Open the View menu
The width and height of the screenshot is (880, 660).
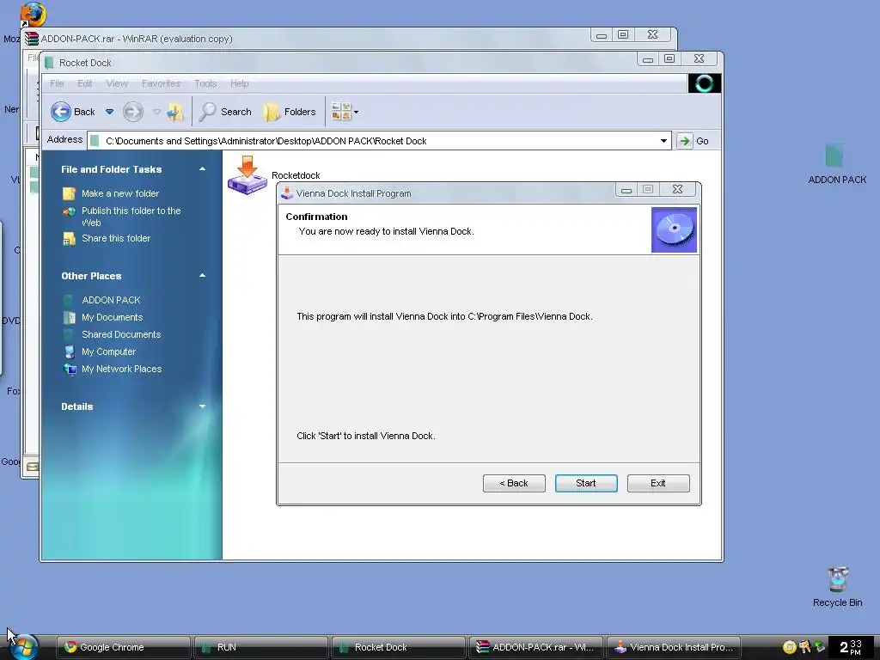coord(117,83)
